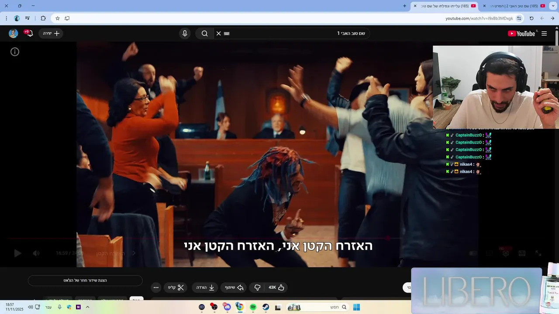This screenshot has height=314, width=559.
Task: Open the tab search dropdown arrow
Action: pos(553,6)
